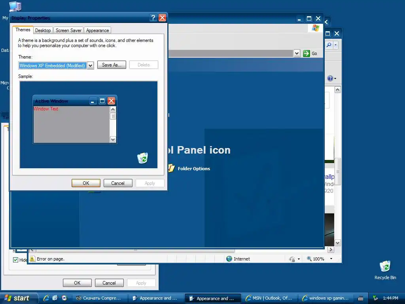Click the Windows flag logo in the Control Panel window
Viewport: 405px width, 304px height.
click(x=315, y=28)
